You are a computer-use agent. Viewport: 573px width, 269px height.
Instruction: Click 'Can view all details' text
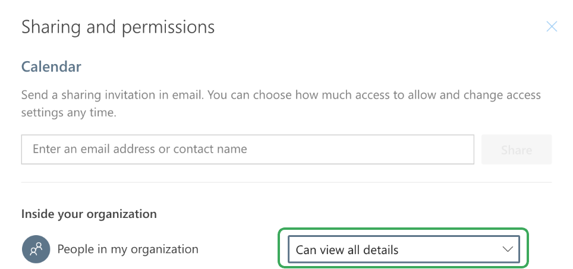(347, 250)
